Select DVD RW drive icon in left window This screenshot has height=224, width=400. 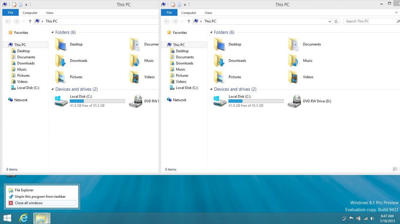click(x=136, y=101)
